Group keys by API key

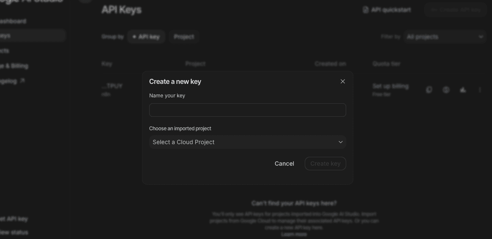pos(146,37)
